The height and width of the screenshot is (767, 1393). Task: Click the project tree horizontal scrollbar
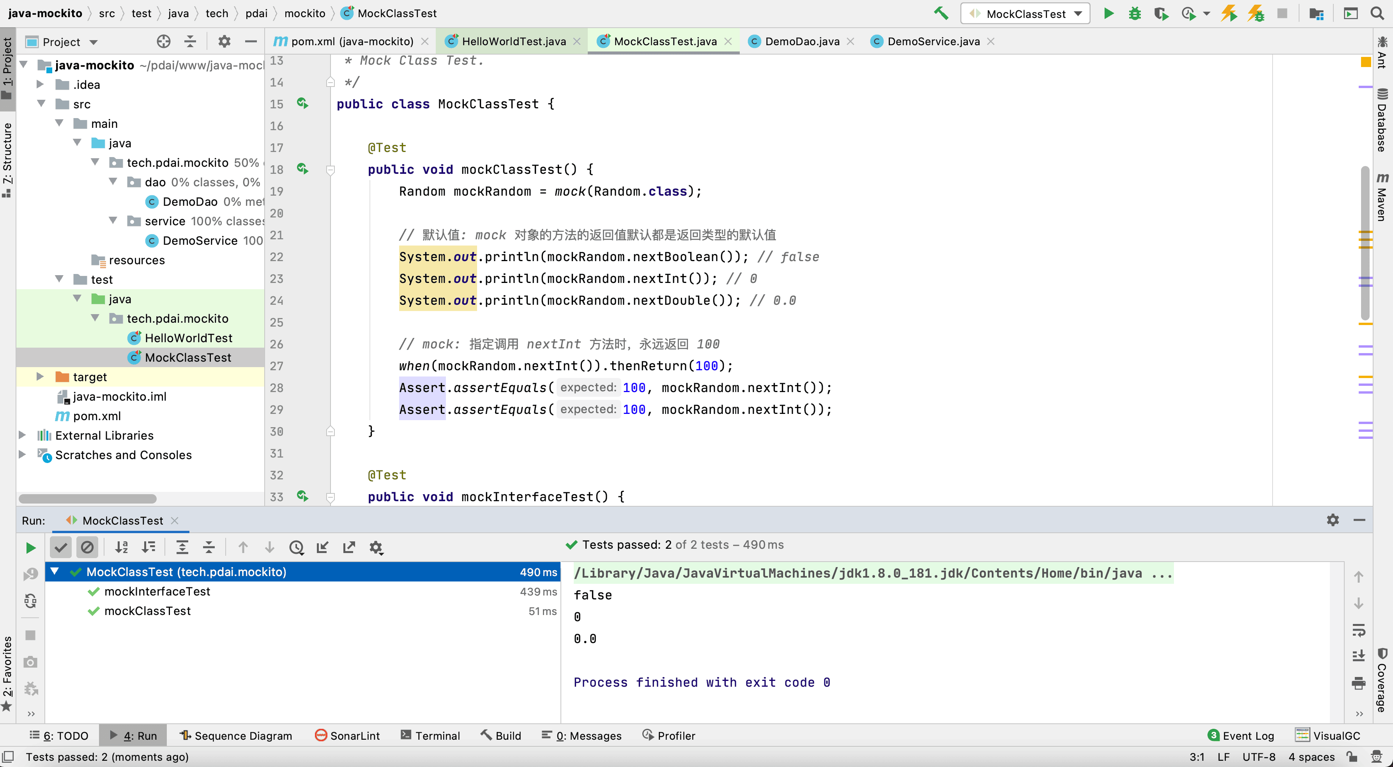click(x=88, y=498)
